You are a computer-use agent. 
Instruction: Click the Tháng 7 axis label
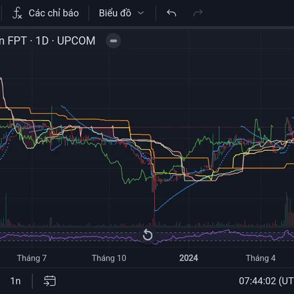point(32,258)
